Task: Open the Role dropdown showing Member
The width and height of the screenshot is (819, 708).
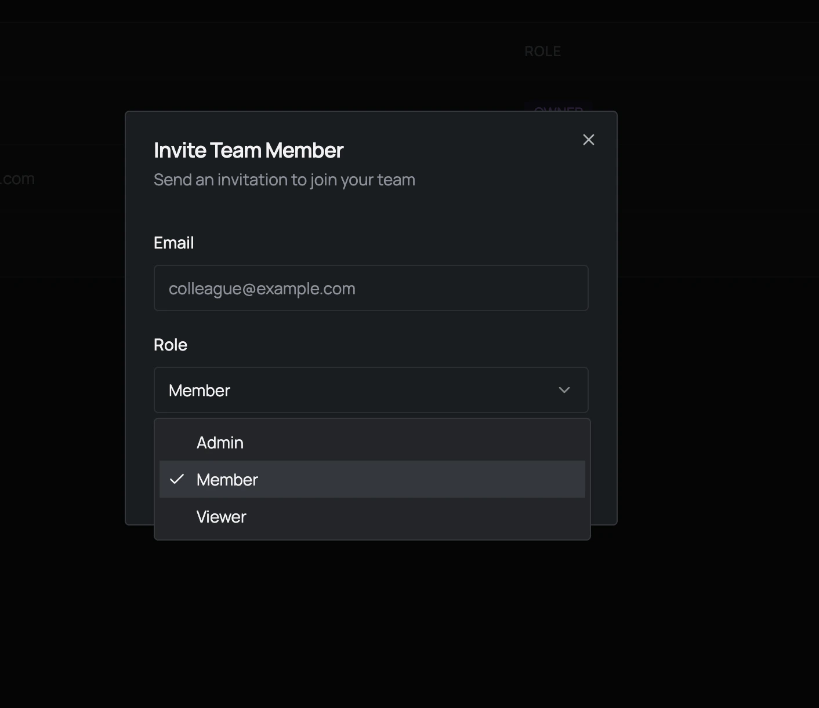Action: click(371, 390)
